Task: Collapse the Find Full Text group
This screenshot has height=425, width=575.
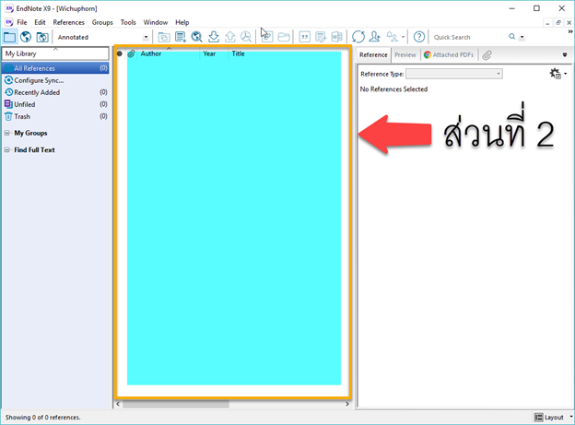Action: click(8, 150)
